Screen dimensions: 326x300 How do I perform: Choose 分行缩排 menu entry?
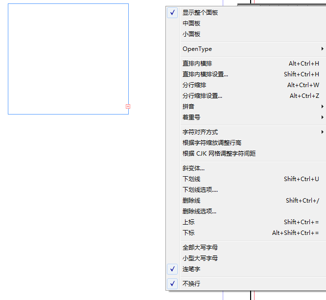246,85
